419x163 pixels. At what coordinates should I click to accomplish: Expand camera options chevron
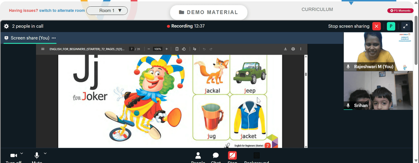click(x=22, y=153)
